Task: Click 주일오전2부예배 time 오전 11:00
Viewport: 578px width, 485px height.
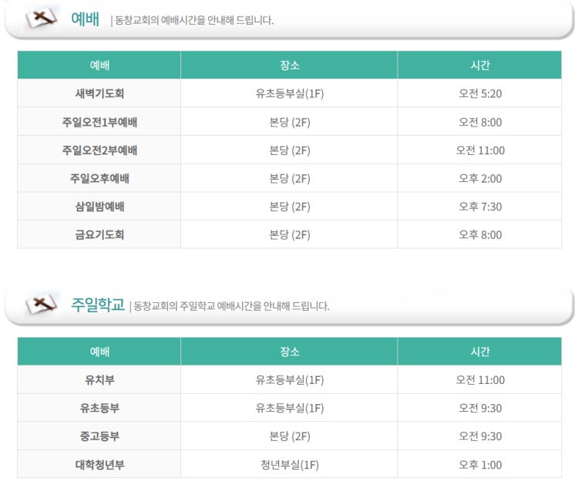Action: (480, 150)
